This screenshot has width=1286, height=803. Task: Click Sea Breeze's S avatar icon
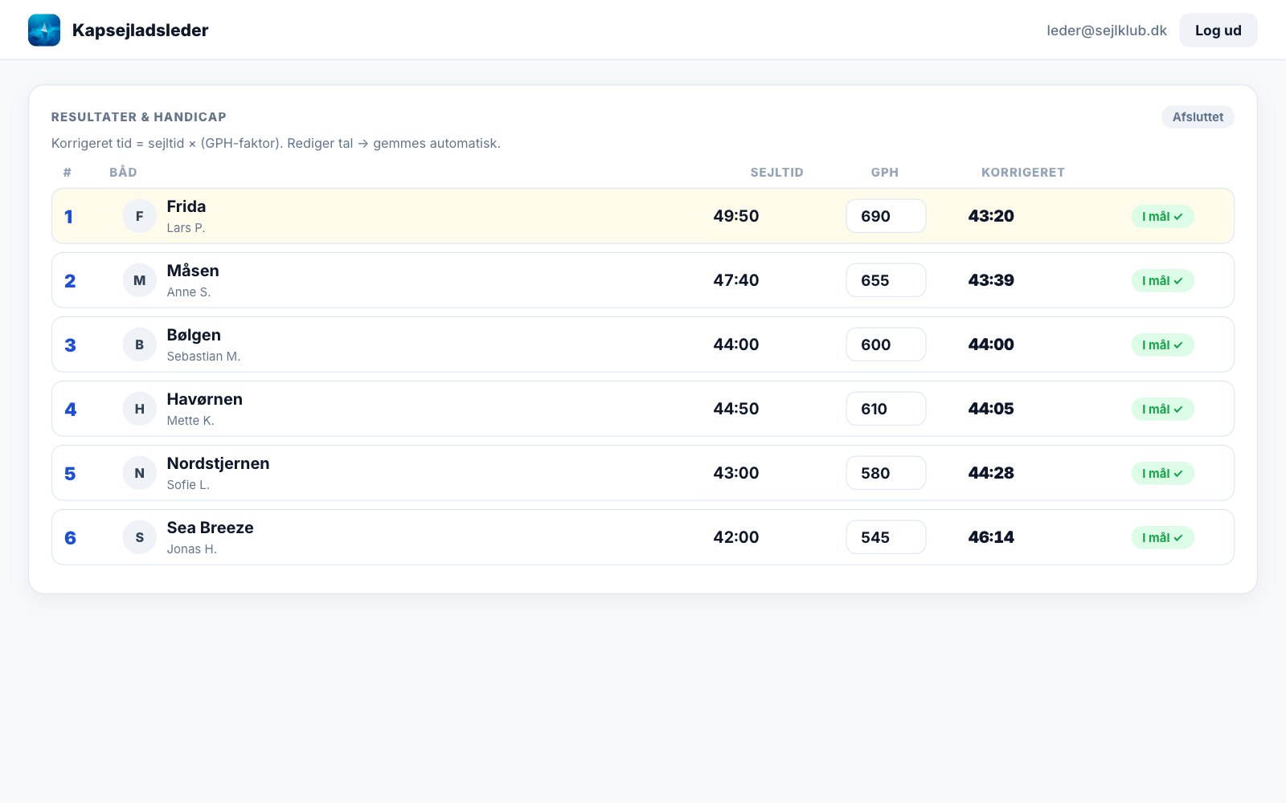coord(139,537)
